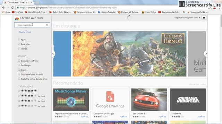Open the Call of Duty: Advanced bookmark
This screenshot has width=222, height=124.
[x=60, y=12]
